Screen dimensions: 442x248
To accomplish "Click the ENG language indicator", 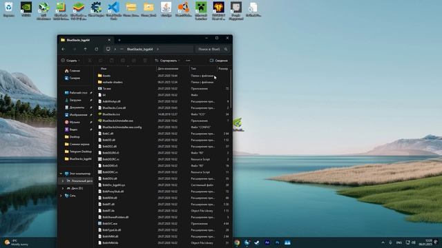I will (399, 242).
